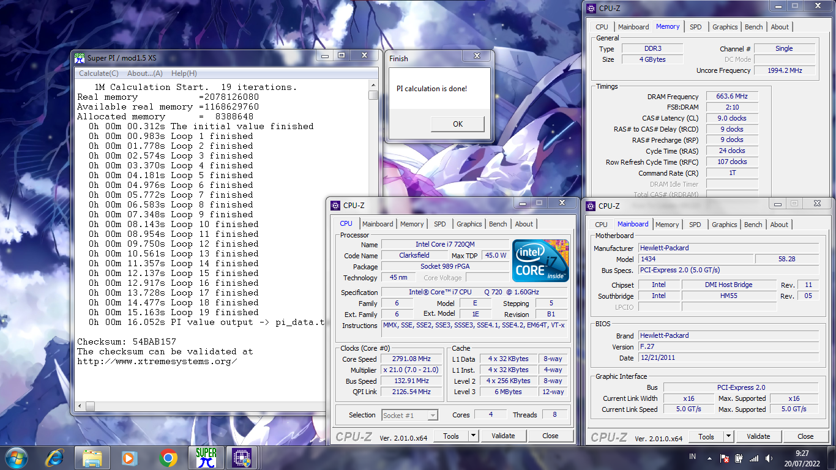Switch to CPU-Z taskbar icon
The image size is (836, 470).
[243, 458]
